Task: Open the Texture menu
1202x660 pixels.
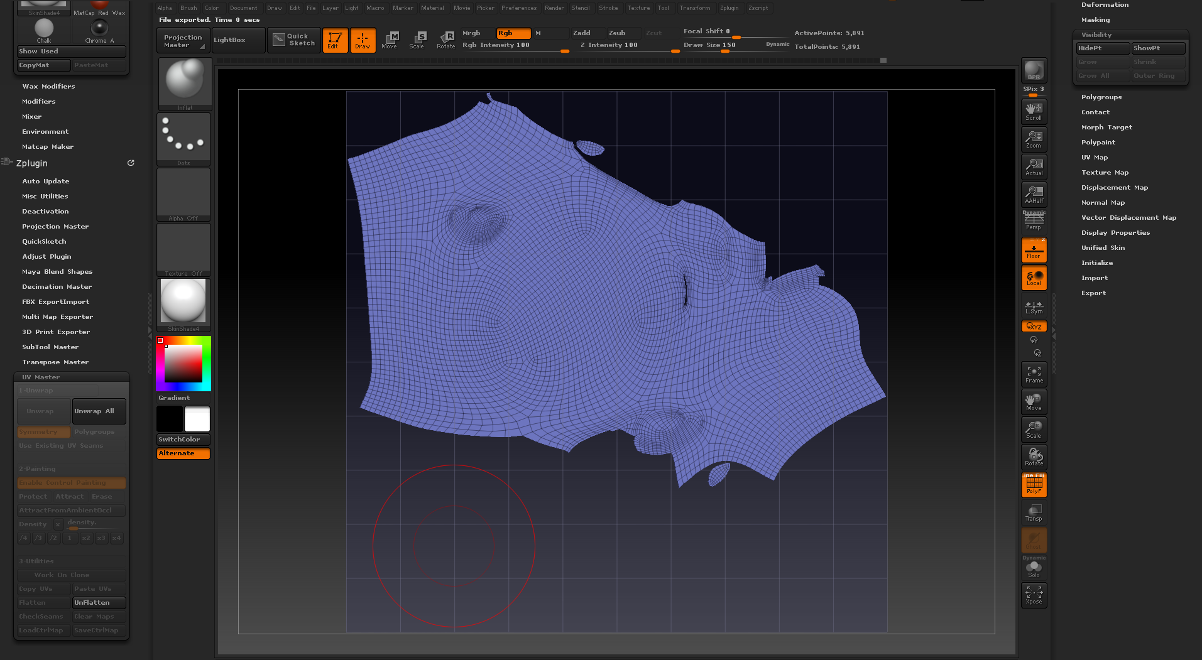Action: pos(638,8)
